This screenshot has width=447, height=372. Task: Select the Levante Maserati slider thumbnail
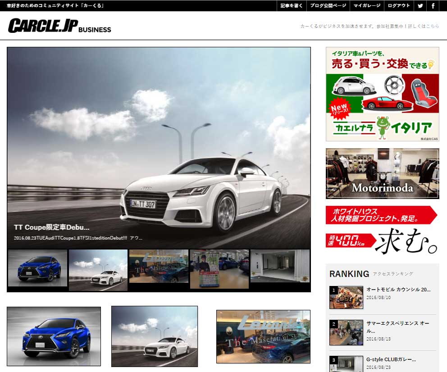[x=159, y=266]
